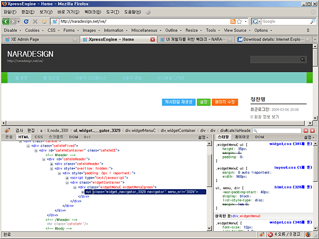The height and width of the screenshot is (239, 319).
Task: Switch to the CSS tab in Firebug
Action: tap(39, 137)
